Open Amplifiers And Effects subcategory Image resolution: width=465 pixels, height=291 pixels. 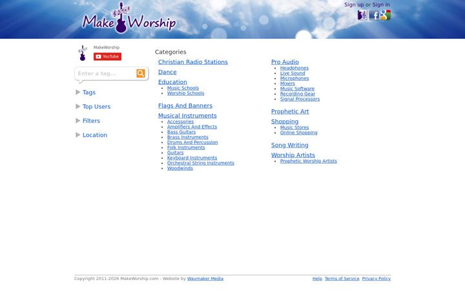[x=192, y=127]
